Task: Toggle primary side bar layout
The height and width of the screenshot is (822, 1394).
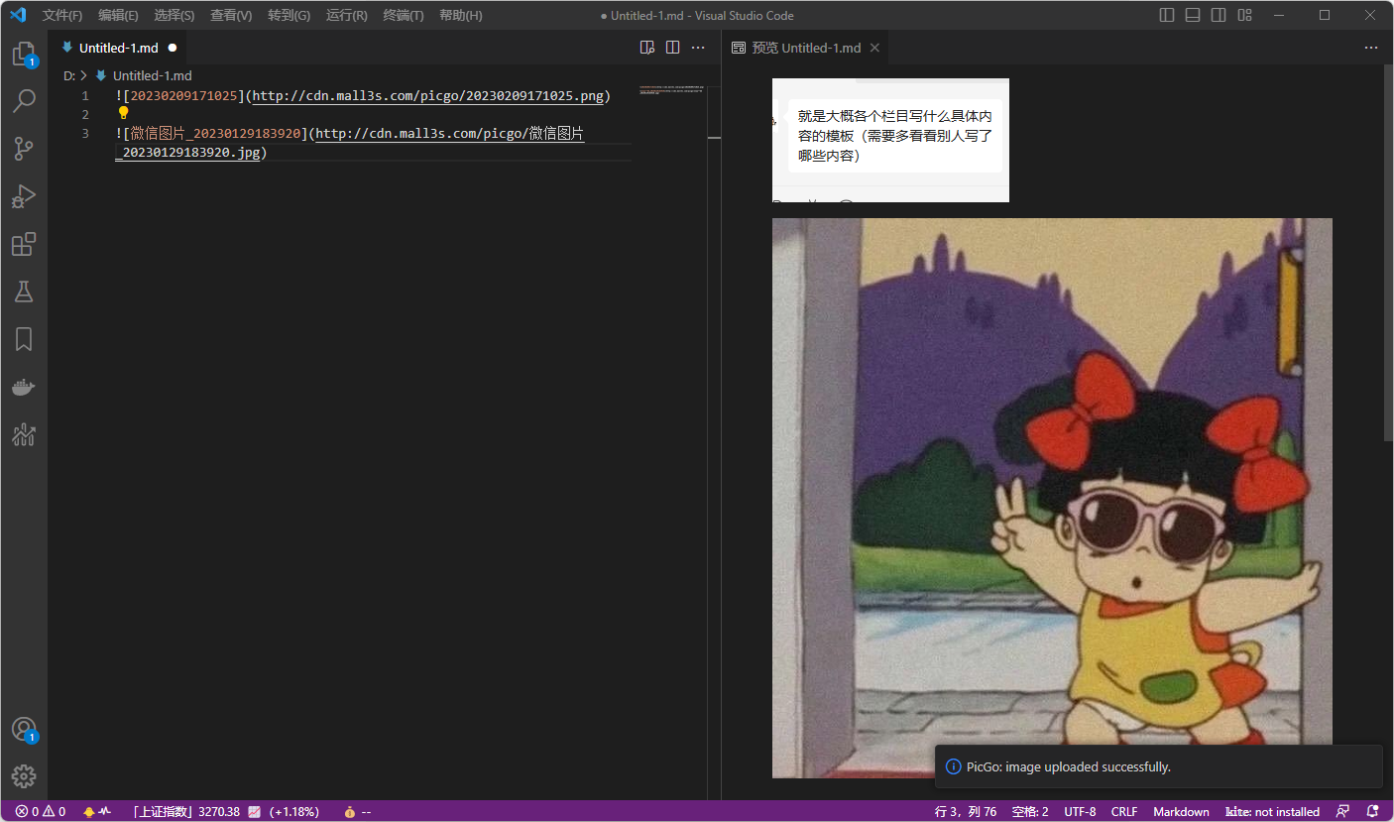Action: pos(1167,15)
